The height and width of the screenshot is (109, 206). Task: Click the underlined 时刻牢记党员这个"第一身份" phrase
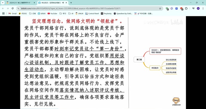(x=89, y=49)
